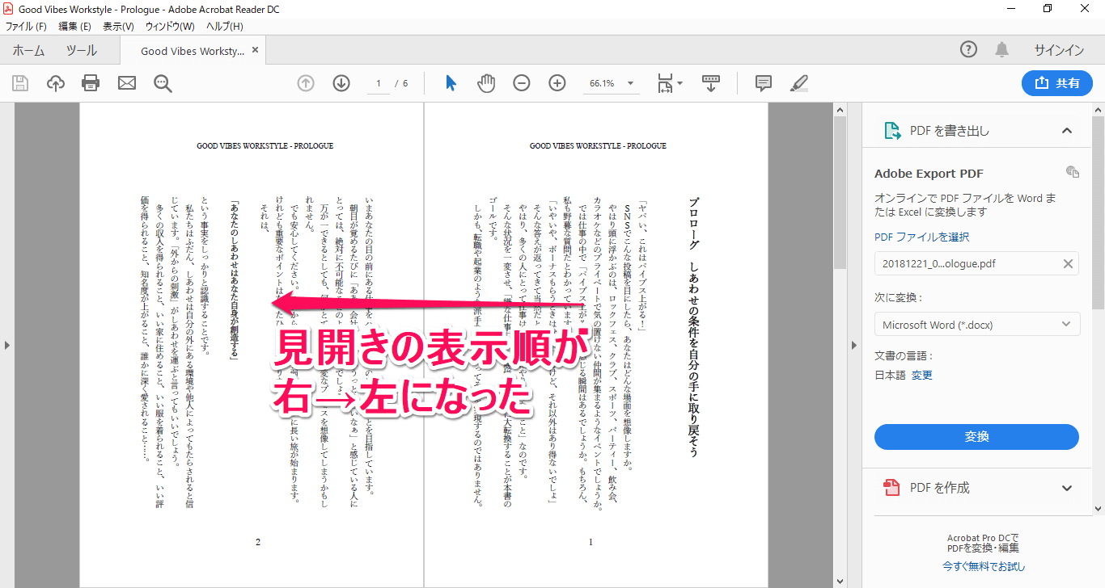Viewport: 1105px width, 588px height.
Task: Click the Save file icon
Action: click(20, 83)
